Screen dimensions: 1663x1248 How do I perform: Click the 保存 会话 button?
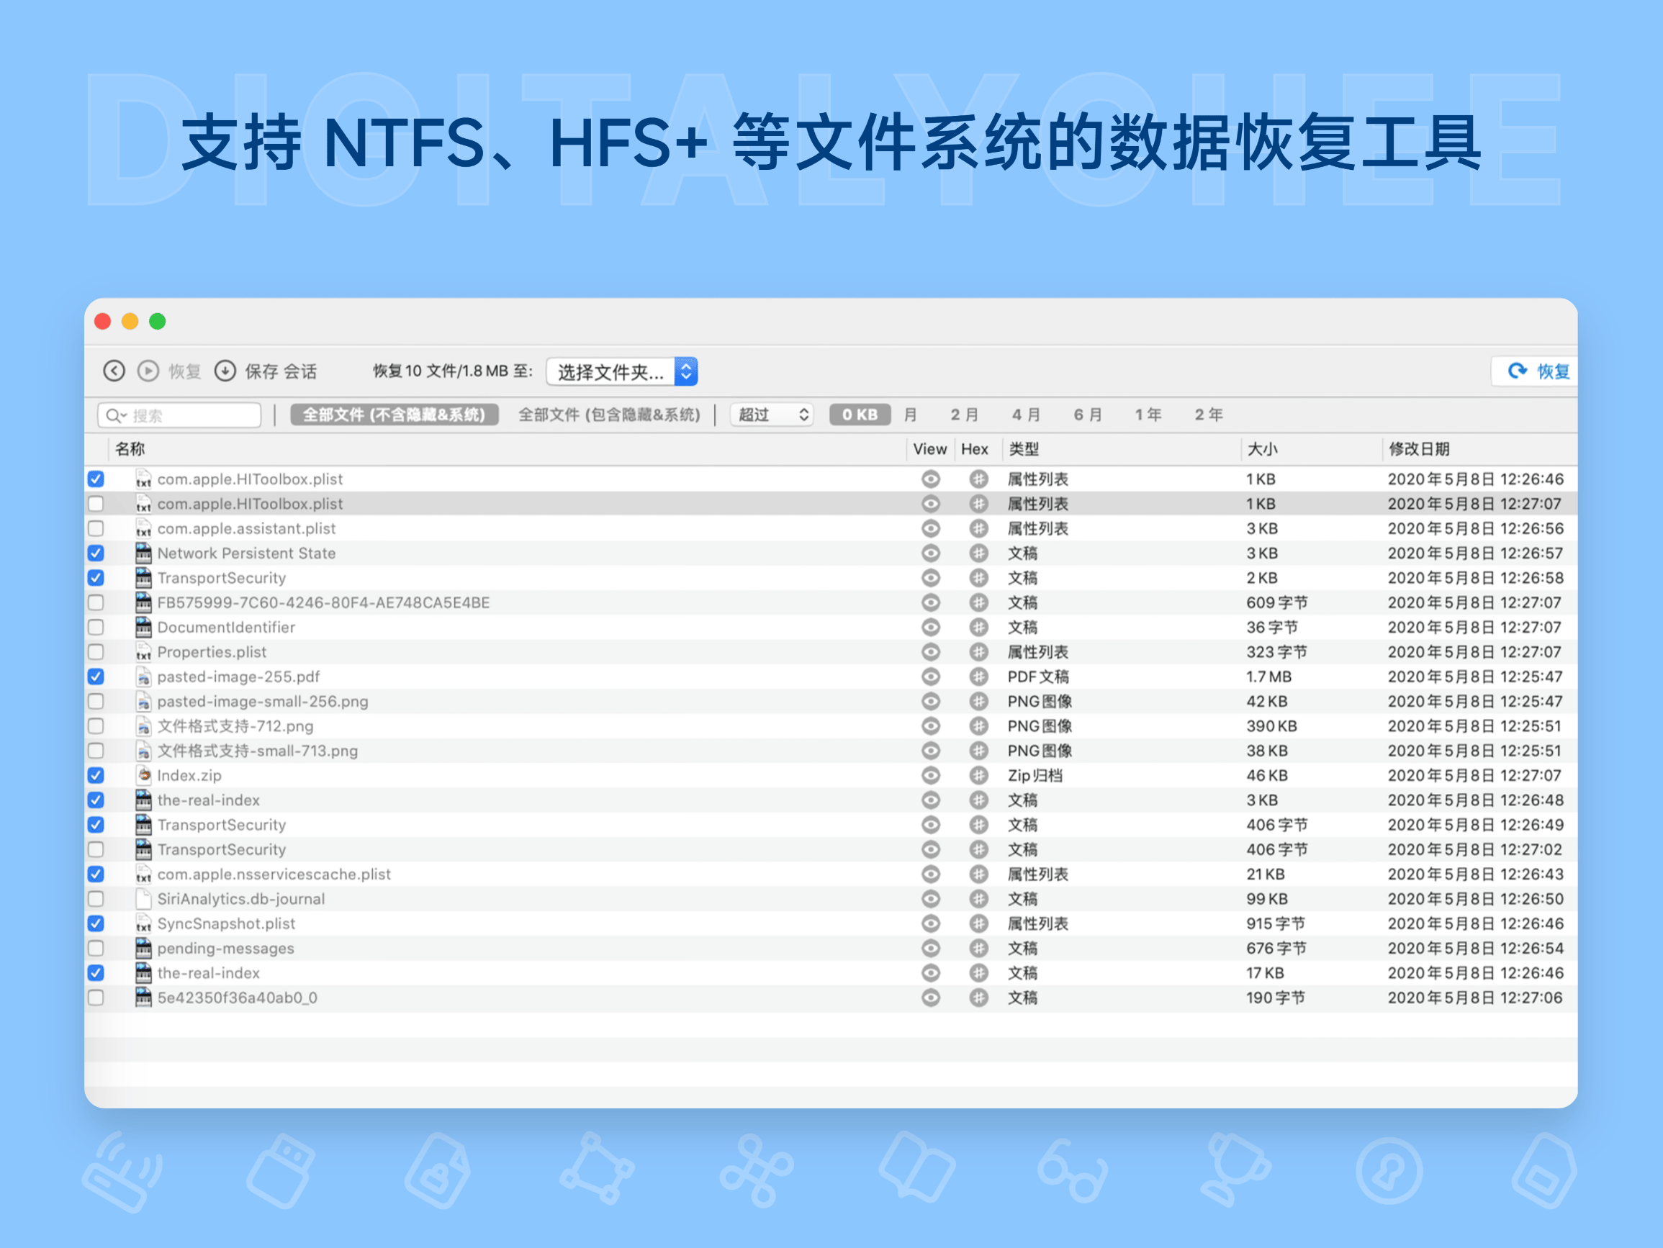(282, 371)
